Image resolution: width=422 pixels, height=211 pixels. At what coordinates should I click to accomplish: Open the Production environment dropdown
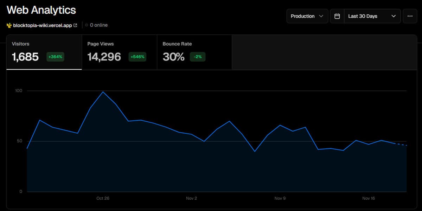[x=307, y=16]
